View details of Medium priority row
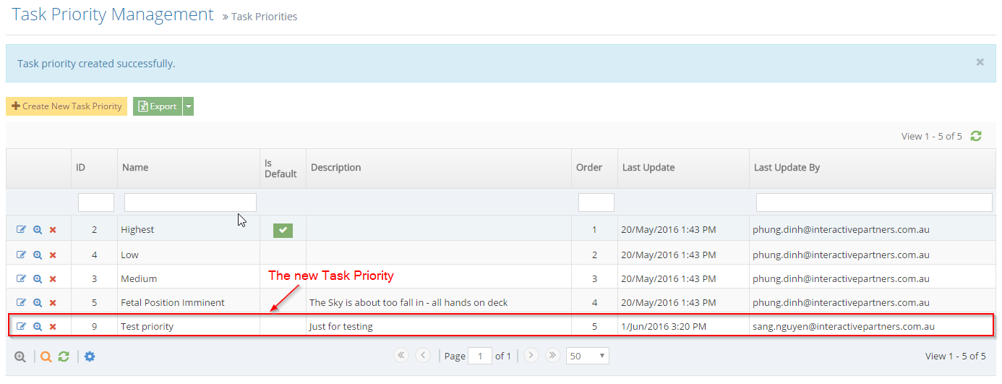 click(x=38, y=278)
